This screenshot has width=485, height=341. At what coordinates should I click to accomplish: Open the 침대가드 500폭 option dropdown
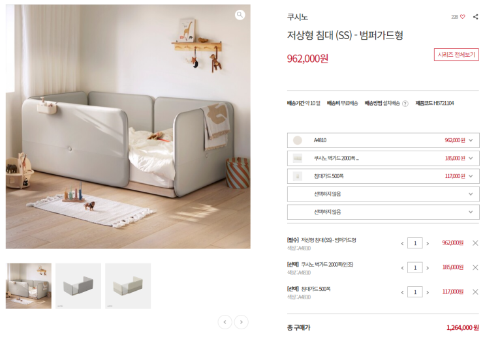pyautogui.click(x=383, y=176)
